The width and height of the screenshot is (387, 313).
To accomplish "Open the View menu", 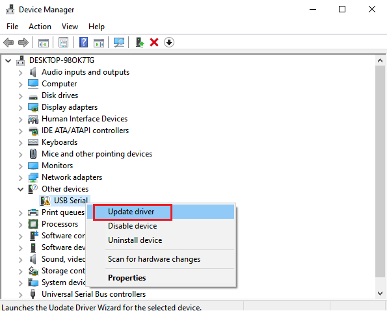I will tap(70, 27).
